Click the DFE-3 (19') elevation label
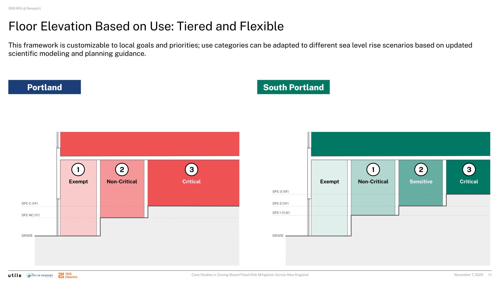The image size is (500, 281). [280, 192]
